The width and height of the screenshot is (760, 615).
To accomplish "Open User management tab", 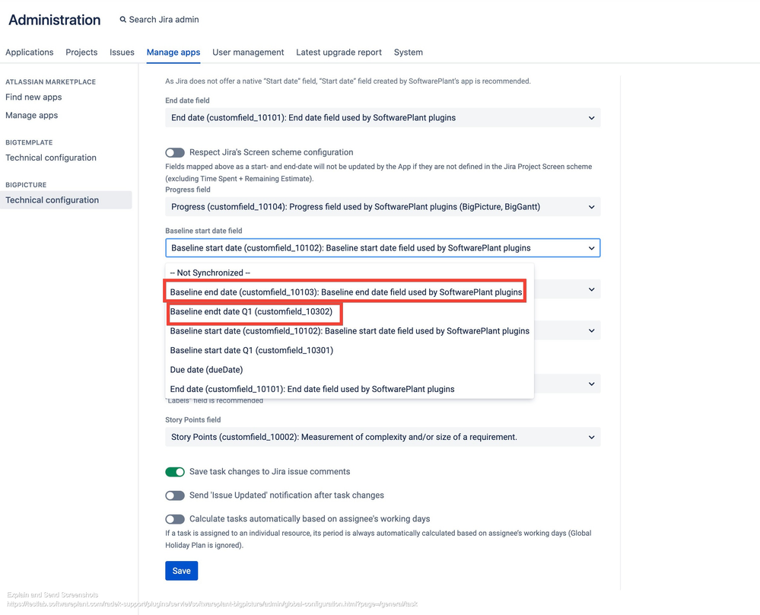I will click(x=248, y=52).
